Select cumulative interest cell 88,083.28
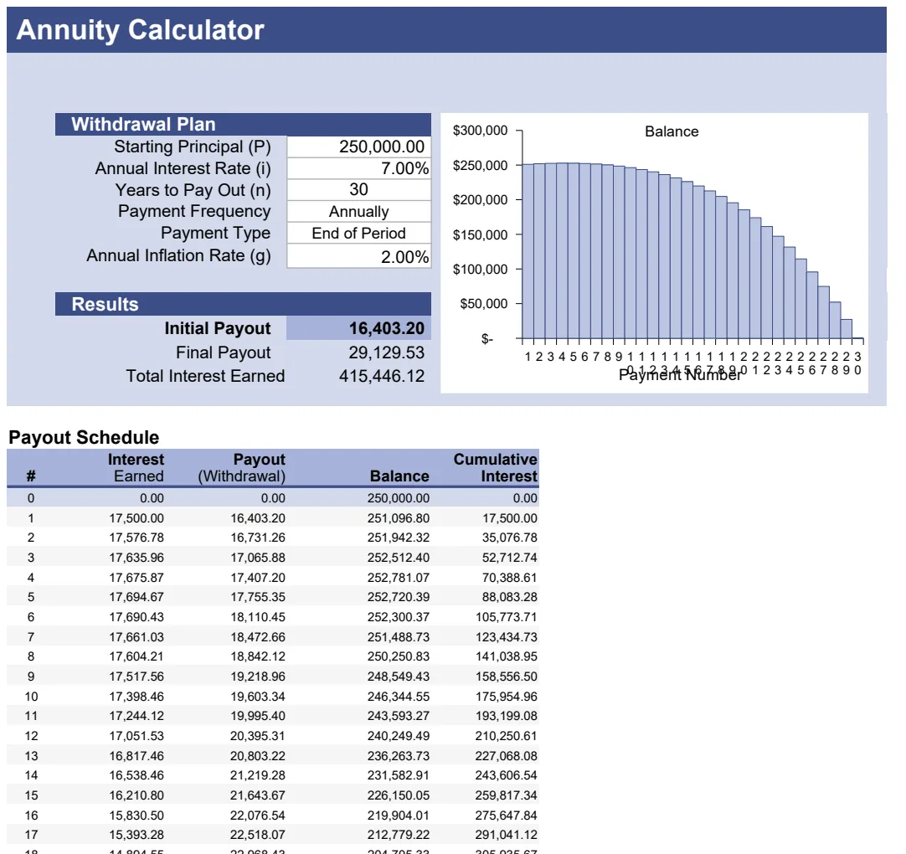 510,597
